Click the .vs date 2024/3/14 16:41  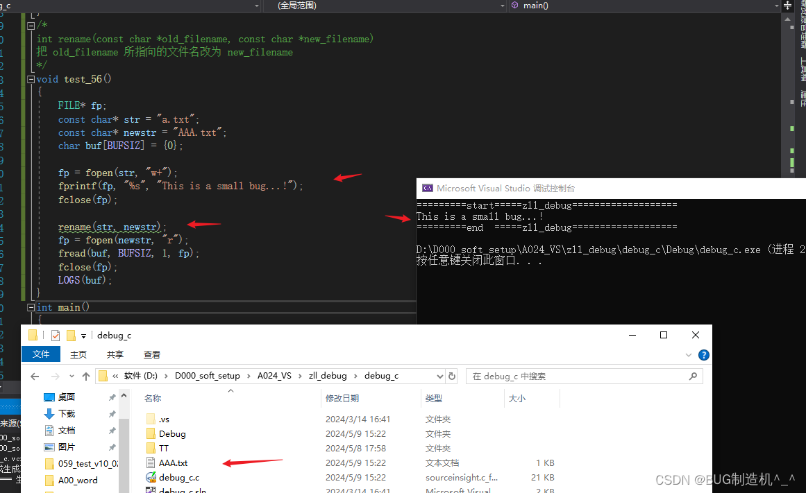pos(358,420)
